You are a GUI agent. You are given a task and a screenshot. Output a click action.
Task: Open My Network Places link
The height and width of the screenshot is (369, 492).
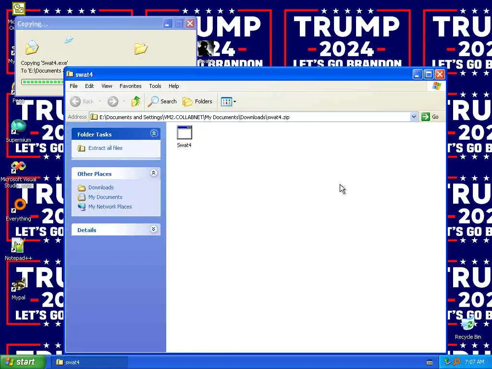110,207
